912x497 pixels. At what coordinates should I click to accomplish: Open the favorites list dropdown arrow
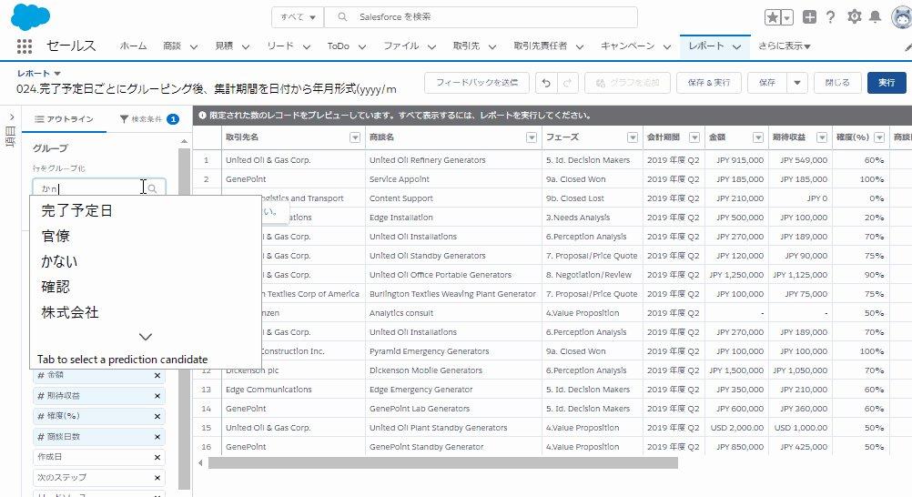pyautogui.click(x=787, y=17)
